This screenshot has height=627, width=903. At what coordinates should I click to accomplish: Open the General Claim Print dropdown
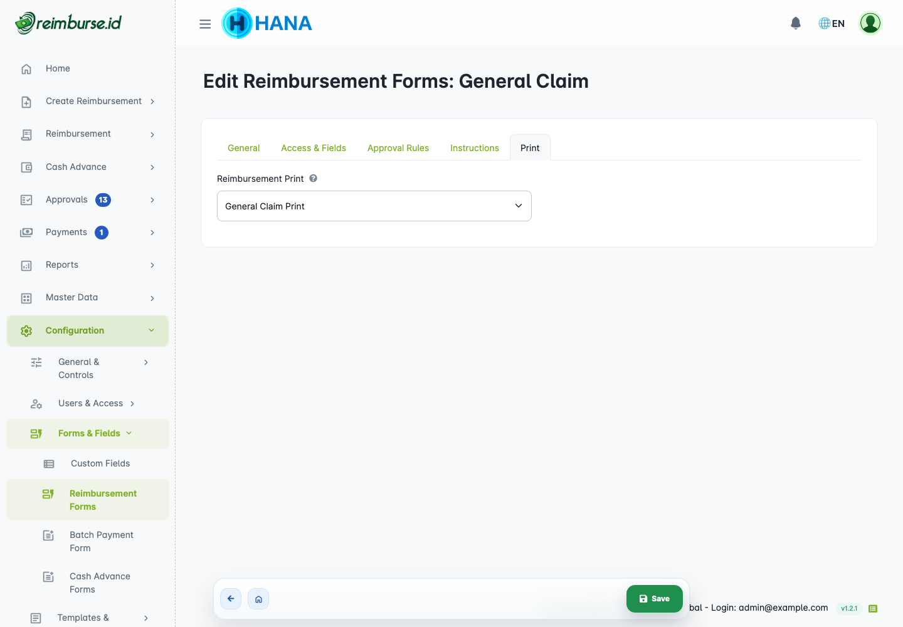(x=374, y=206)
